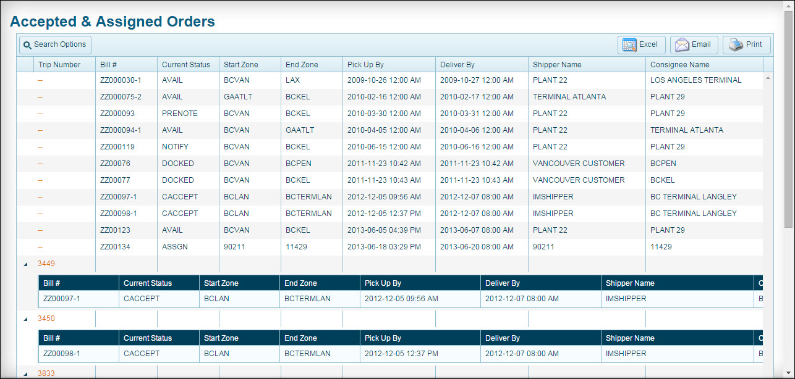
Task: Click GAATLT start zone cell
Action: [238, 97]
